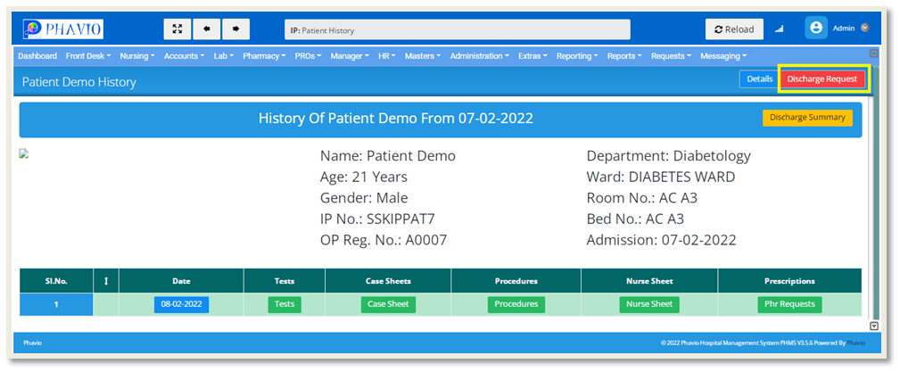Open the Reports menu

point(624,56)
